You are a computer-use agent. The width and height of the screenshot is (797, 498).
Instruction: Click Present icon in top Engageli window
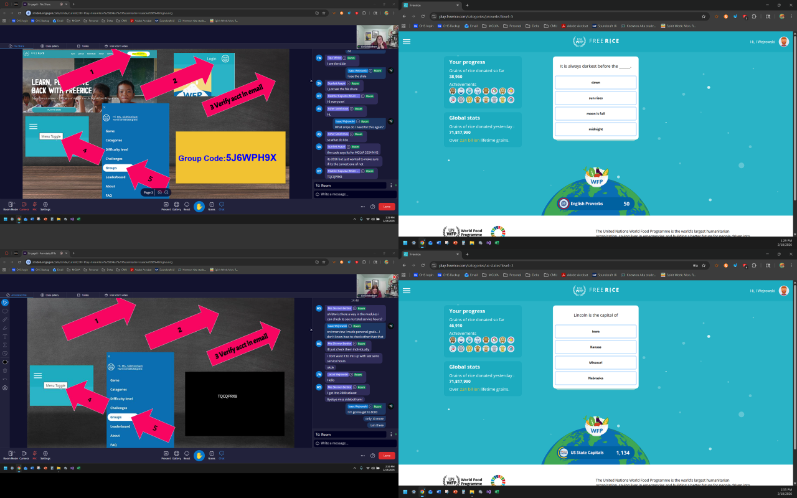pos(166,205)
